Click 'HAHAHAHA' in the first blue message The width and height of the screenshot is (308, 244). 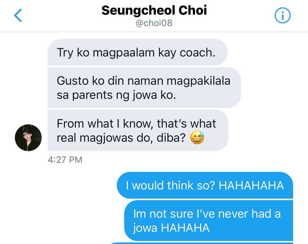(x=251, y=185)
